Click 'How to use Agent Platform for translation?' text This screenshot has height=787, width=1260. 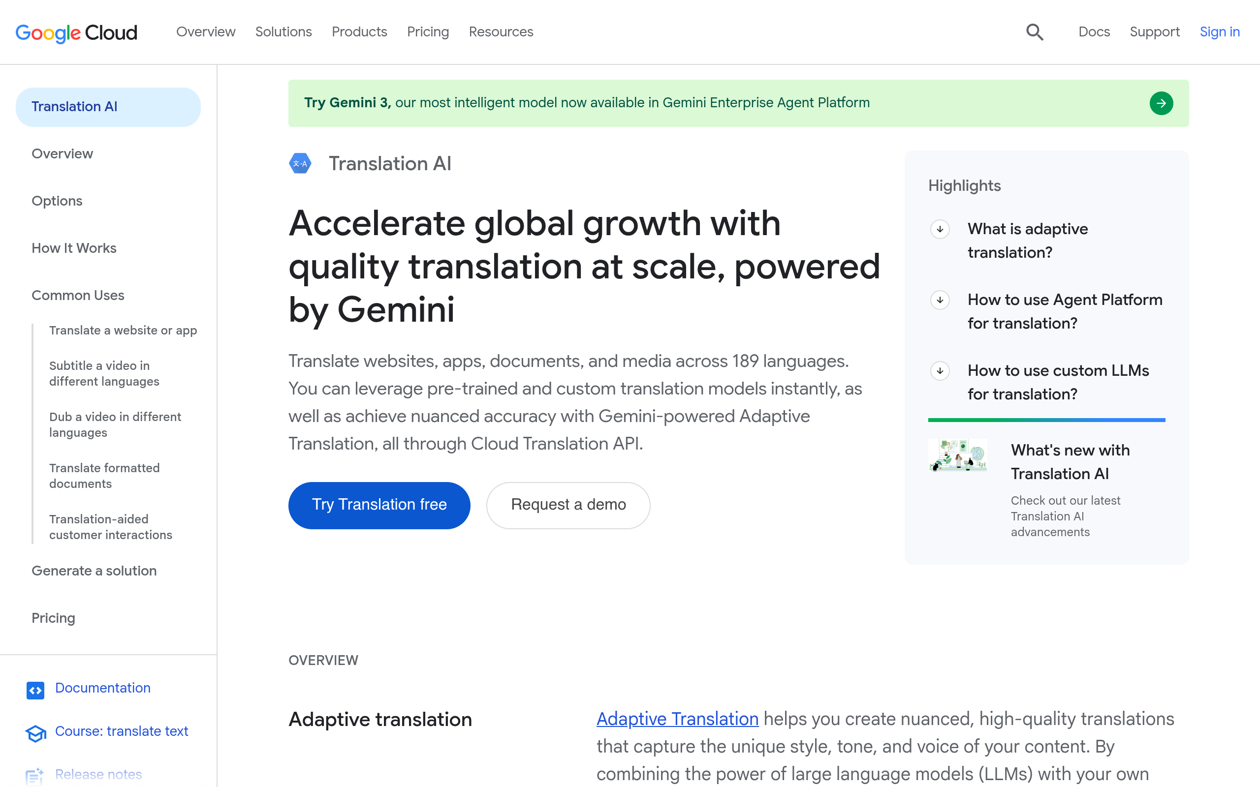(1065, 311)
